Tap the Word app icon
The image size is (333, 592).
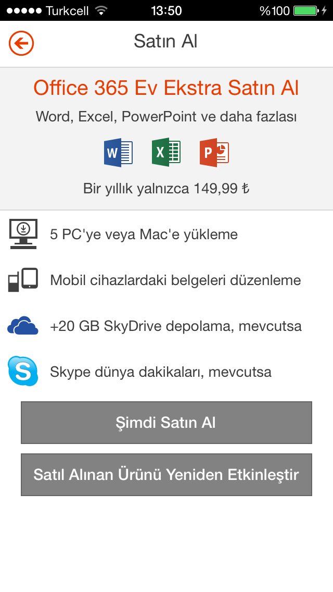(119, 153)
